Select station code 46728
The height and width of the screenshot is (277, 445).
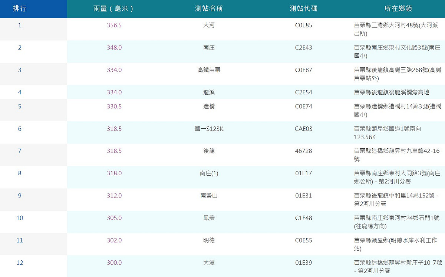click(x=304, y=151)
